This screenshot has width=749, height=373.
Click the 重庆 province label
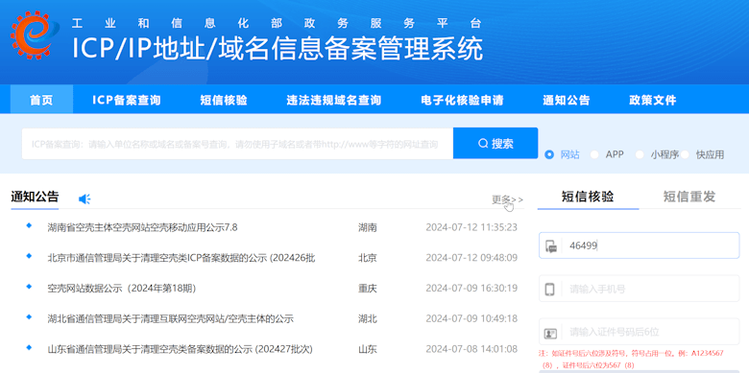(x=368, y=288)
